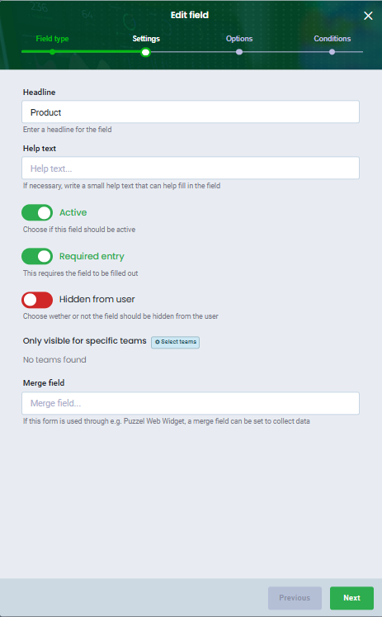
Task: Click into the Help text field
Action: [191, 168]
